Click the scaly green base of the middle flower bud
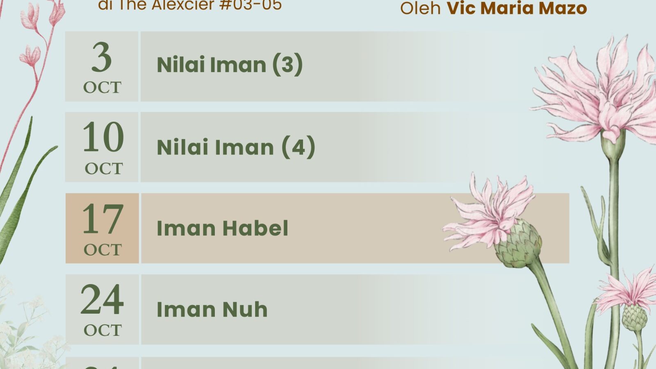Image resolution: width=656 pixels, height=369 pixels. pyautogui.click(x=519, y=246)
